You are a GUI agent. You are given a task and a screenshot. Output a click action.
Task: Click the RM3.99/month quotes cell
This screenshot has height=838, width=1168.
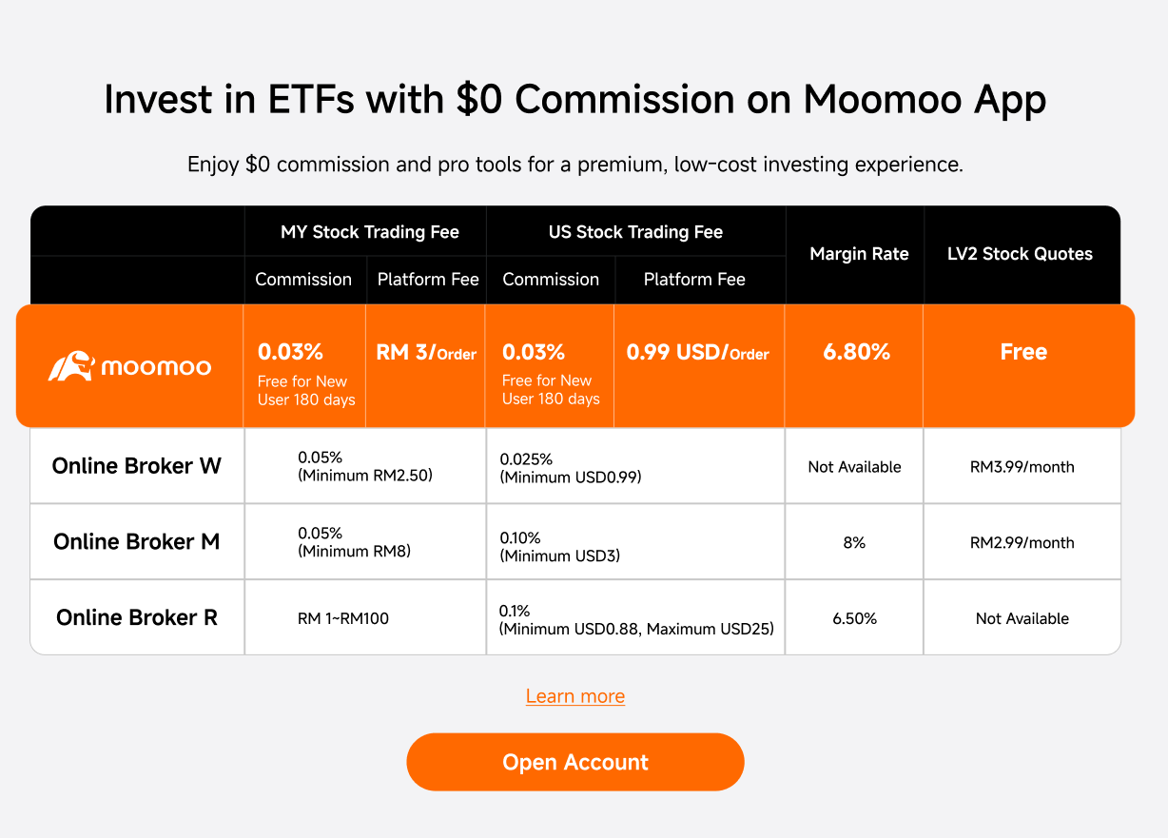[x=1022, y=466]
